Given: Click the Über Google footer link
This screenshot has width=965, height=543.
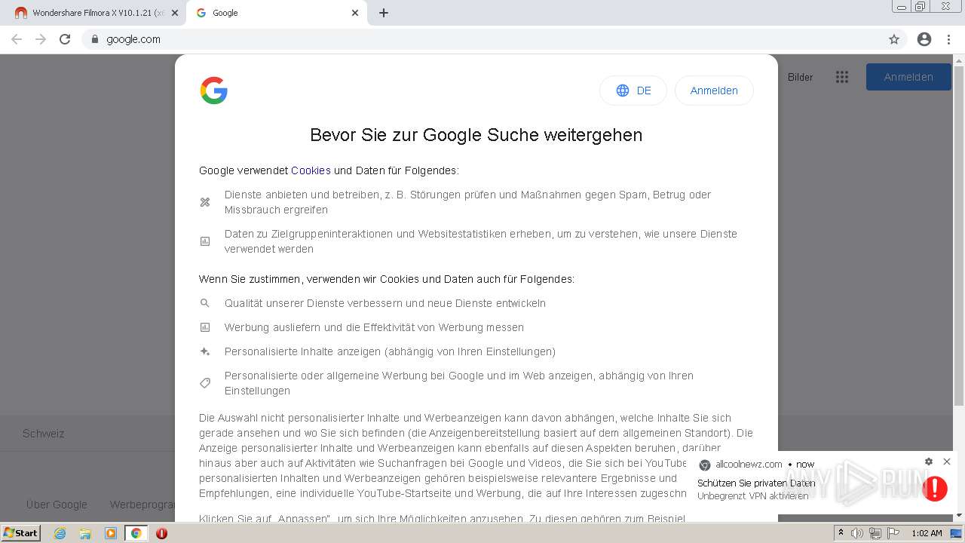Looking at the screenshot, I should 57,505.
